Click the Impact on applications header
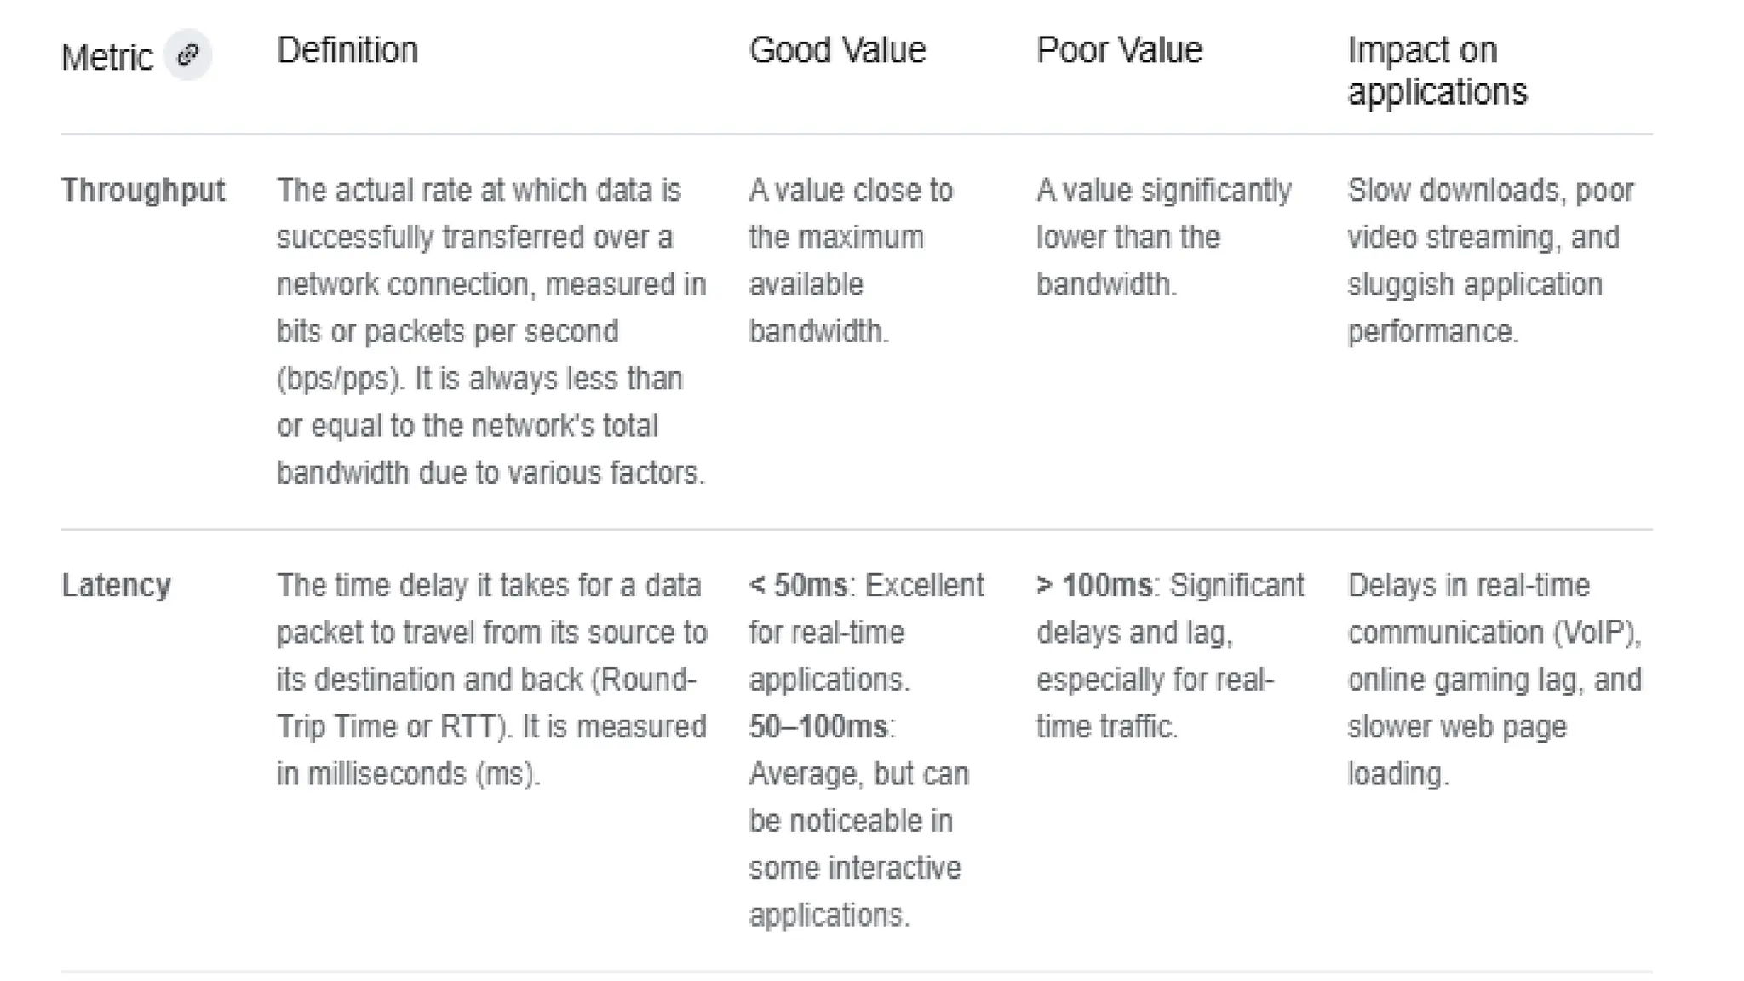The image size is (1744, 981). coord(1437,71)
